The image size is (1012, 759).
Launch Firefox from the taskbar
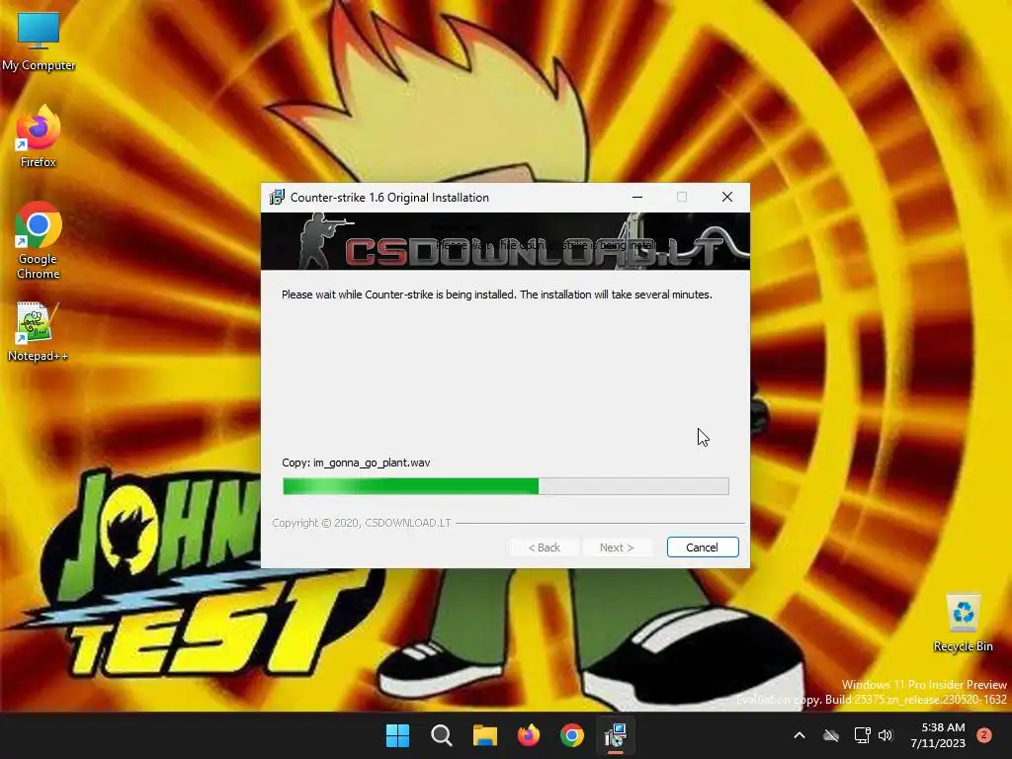(x=529, y=735)
